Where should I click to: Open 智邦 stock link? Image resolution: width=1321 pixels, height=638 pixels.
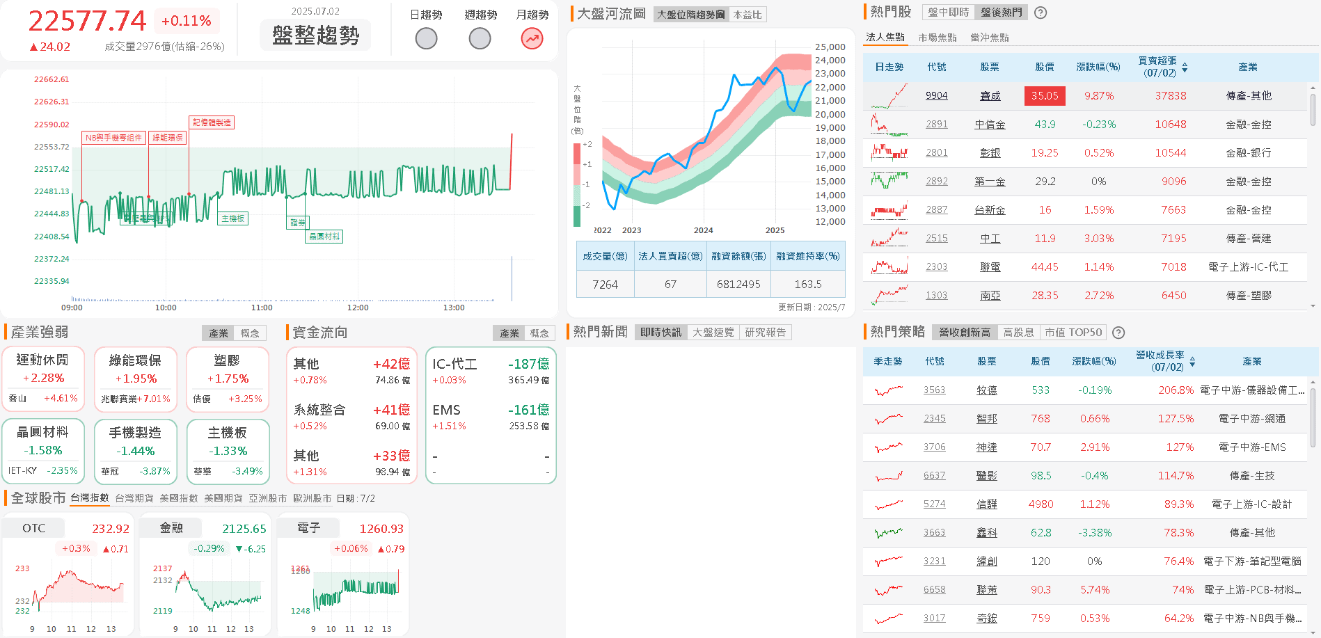tap(986, 419)
